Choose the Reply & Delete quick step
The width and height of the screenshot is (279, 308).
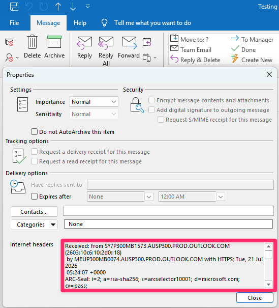click(195, 60)
